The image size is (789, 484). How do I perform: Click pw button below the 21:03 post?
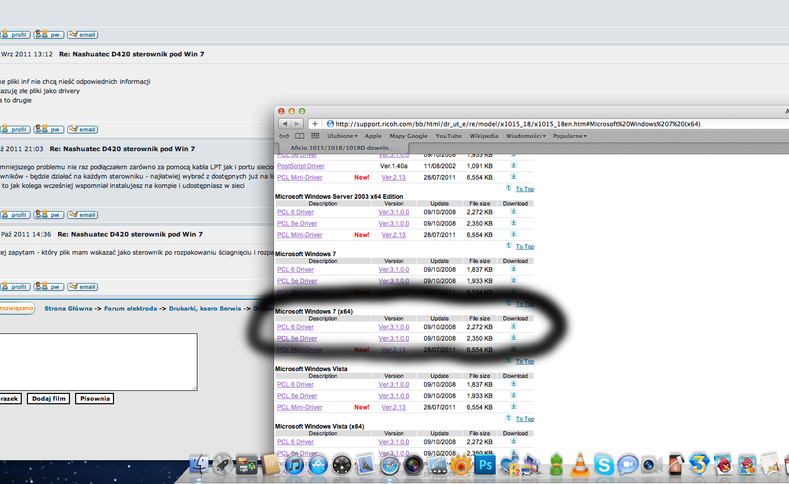[x=49, y=215]
